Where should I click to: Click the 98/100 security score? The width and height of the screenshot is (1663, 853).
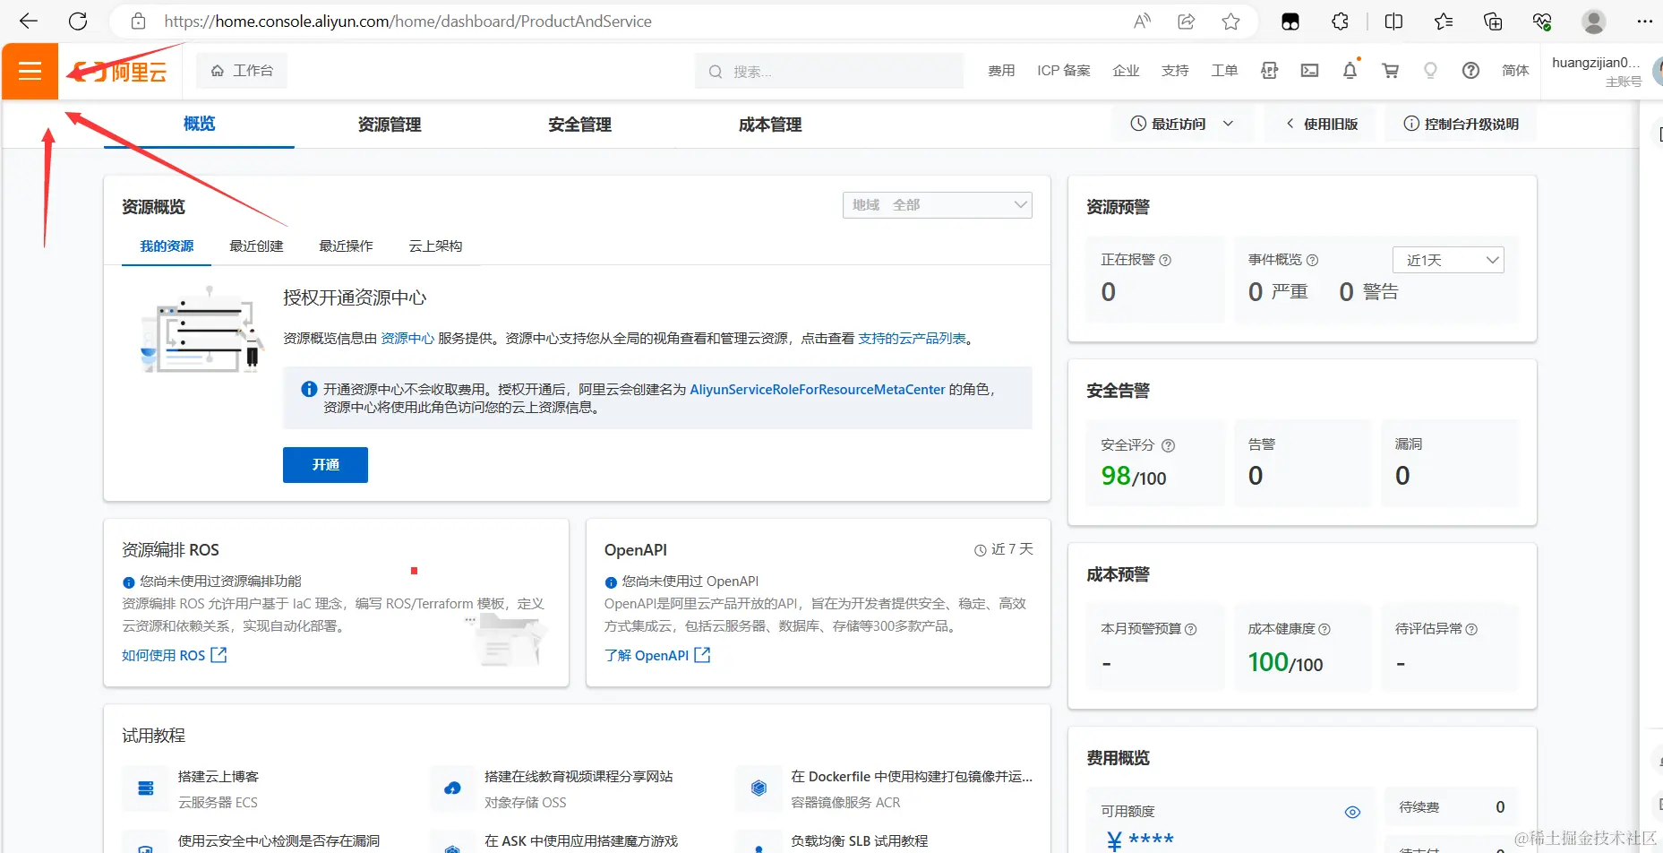pyautogui.click(x=1134, y=476)
